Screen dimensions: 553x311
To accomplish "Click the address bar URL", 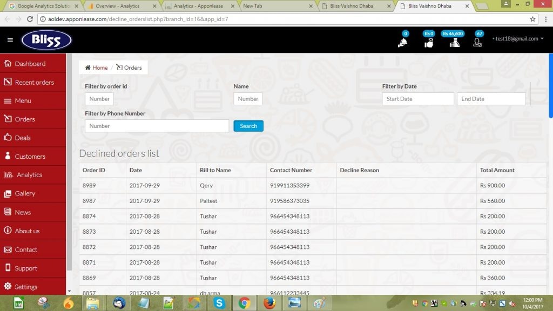I will point(138,19).
